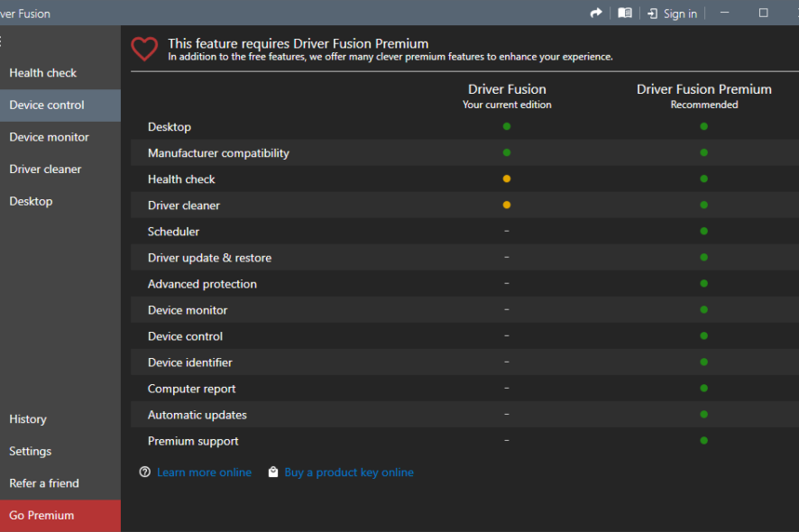Click the sign-in door arrow icon
Screen dimensions: 799x532
coord(652,14)
